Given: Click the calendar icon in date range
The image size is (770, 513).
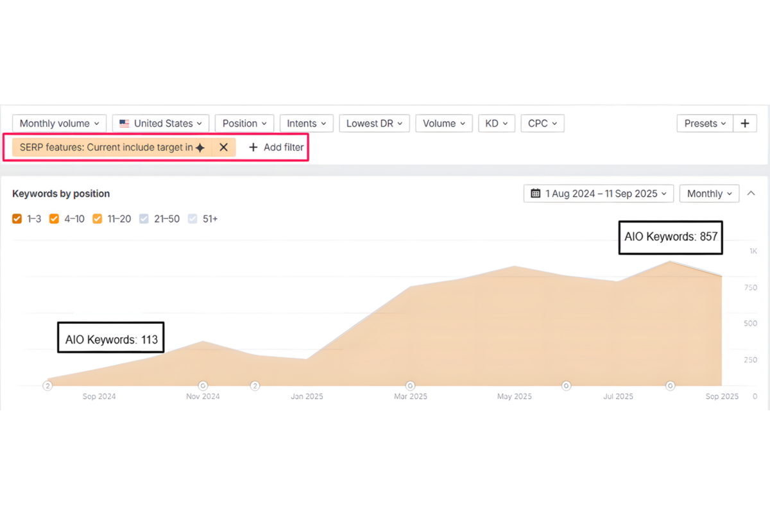Looking at the screenshot, I should (536, 194).
